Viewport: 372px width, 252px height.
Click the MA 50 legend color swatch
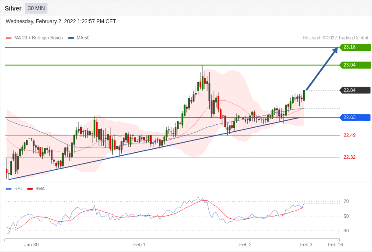(x=71, y=38)
